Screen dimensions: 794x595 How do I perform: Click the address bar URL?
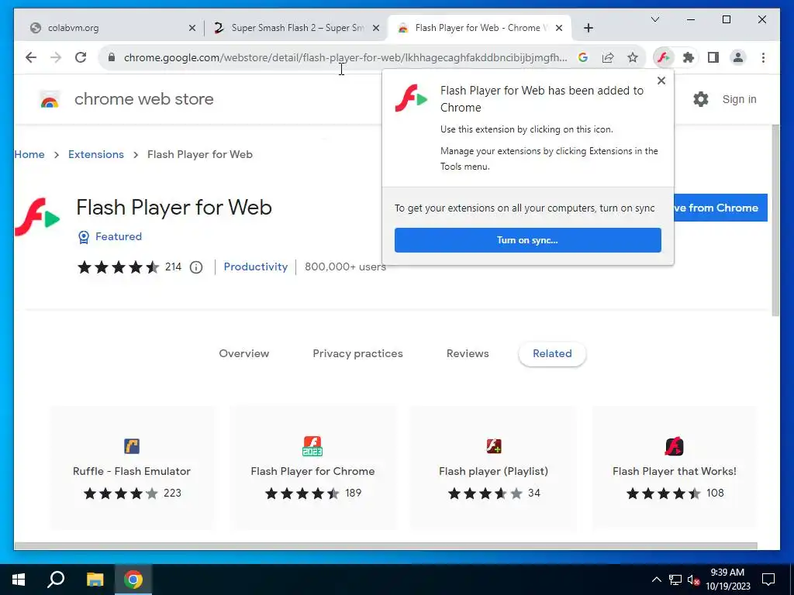345,57
